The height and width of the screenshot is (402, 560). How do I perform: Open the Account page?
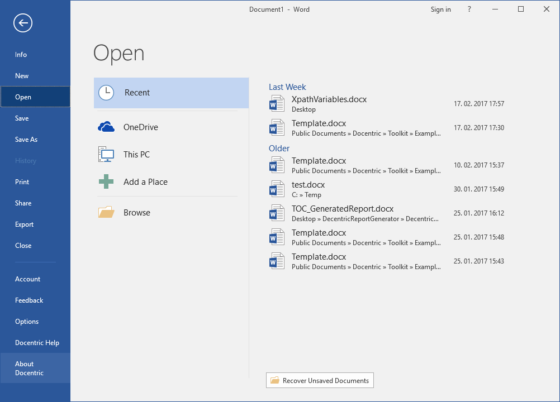click(x=35, y=279)
